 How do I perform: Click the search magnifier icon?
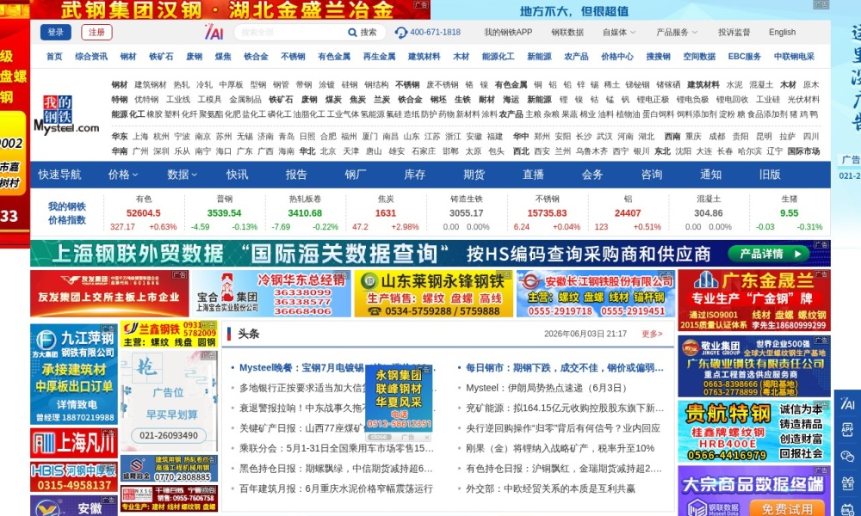coord(352,33)
